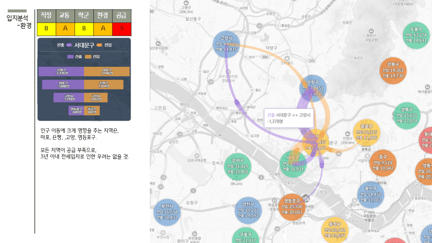Select the 양천구 bubble on the map

[x=248, y=210]
